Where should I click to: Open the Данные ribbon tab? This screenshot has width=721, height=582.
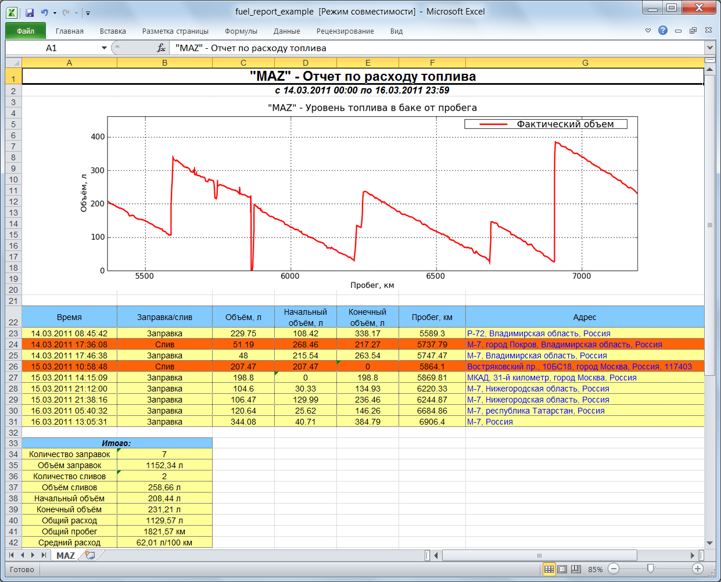pos(287,31)
